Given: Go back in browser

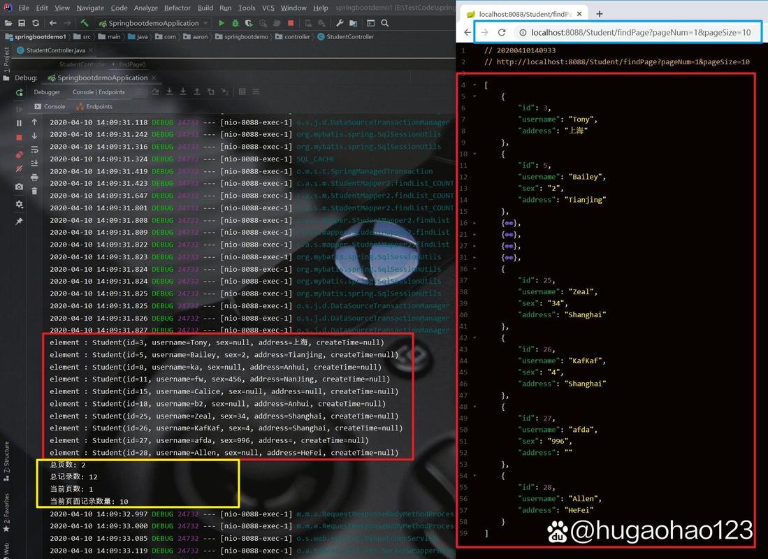Looking at the screenshot, I should coord(468,32).
